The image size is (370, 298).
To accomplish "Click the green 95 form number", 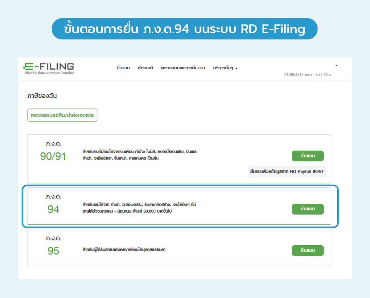I will (x=53, y=251).
